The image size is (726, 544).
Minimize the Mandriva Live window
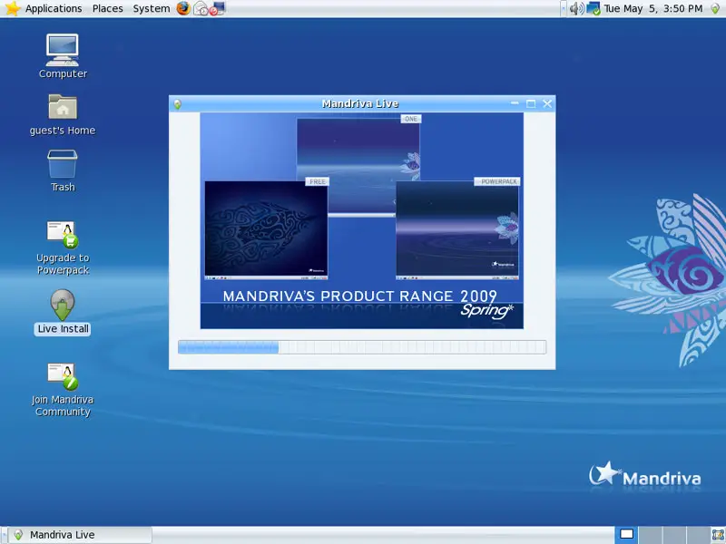click(515, 103)
